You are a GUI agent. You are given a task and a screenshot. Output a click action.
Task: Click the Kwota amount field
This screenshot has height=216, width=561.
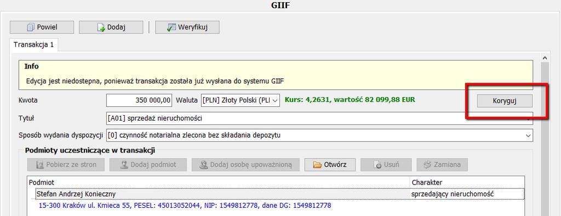coord(139,100)
